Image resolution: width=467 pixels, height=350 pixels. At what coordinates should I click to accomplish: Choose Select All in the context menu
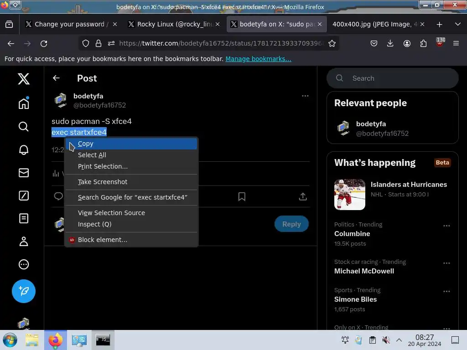(x=131, y=155)
